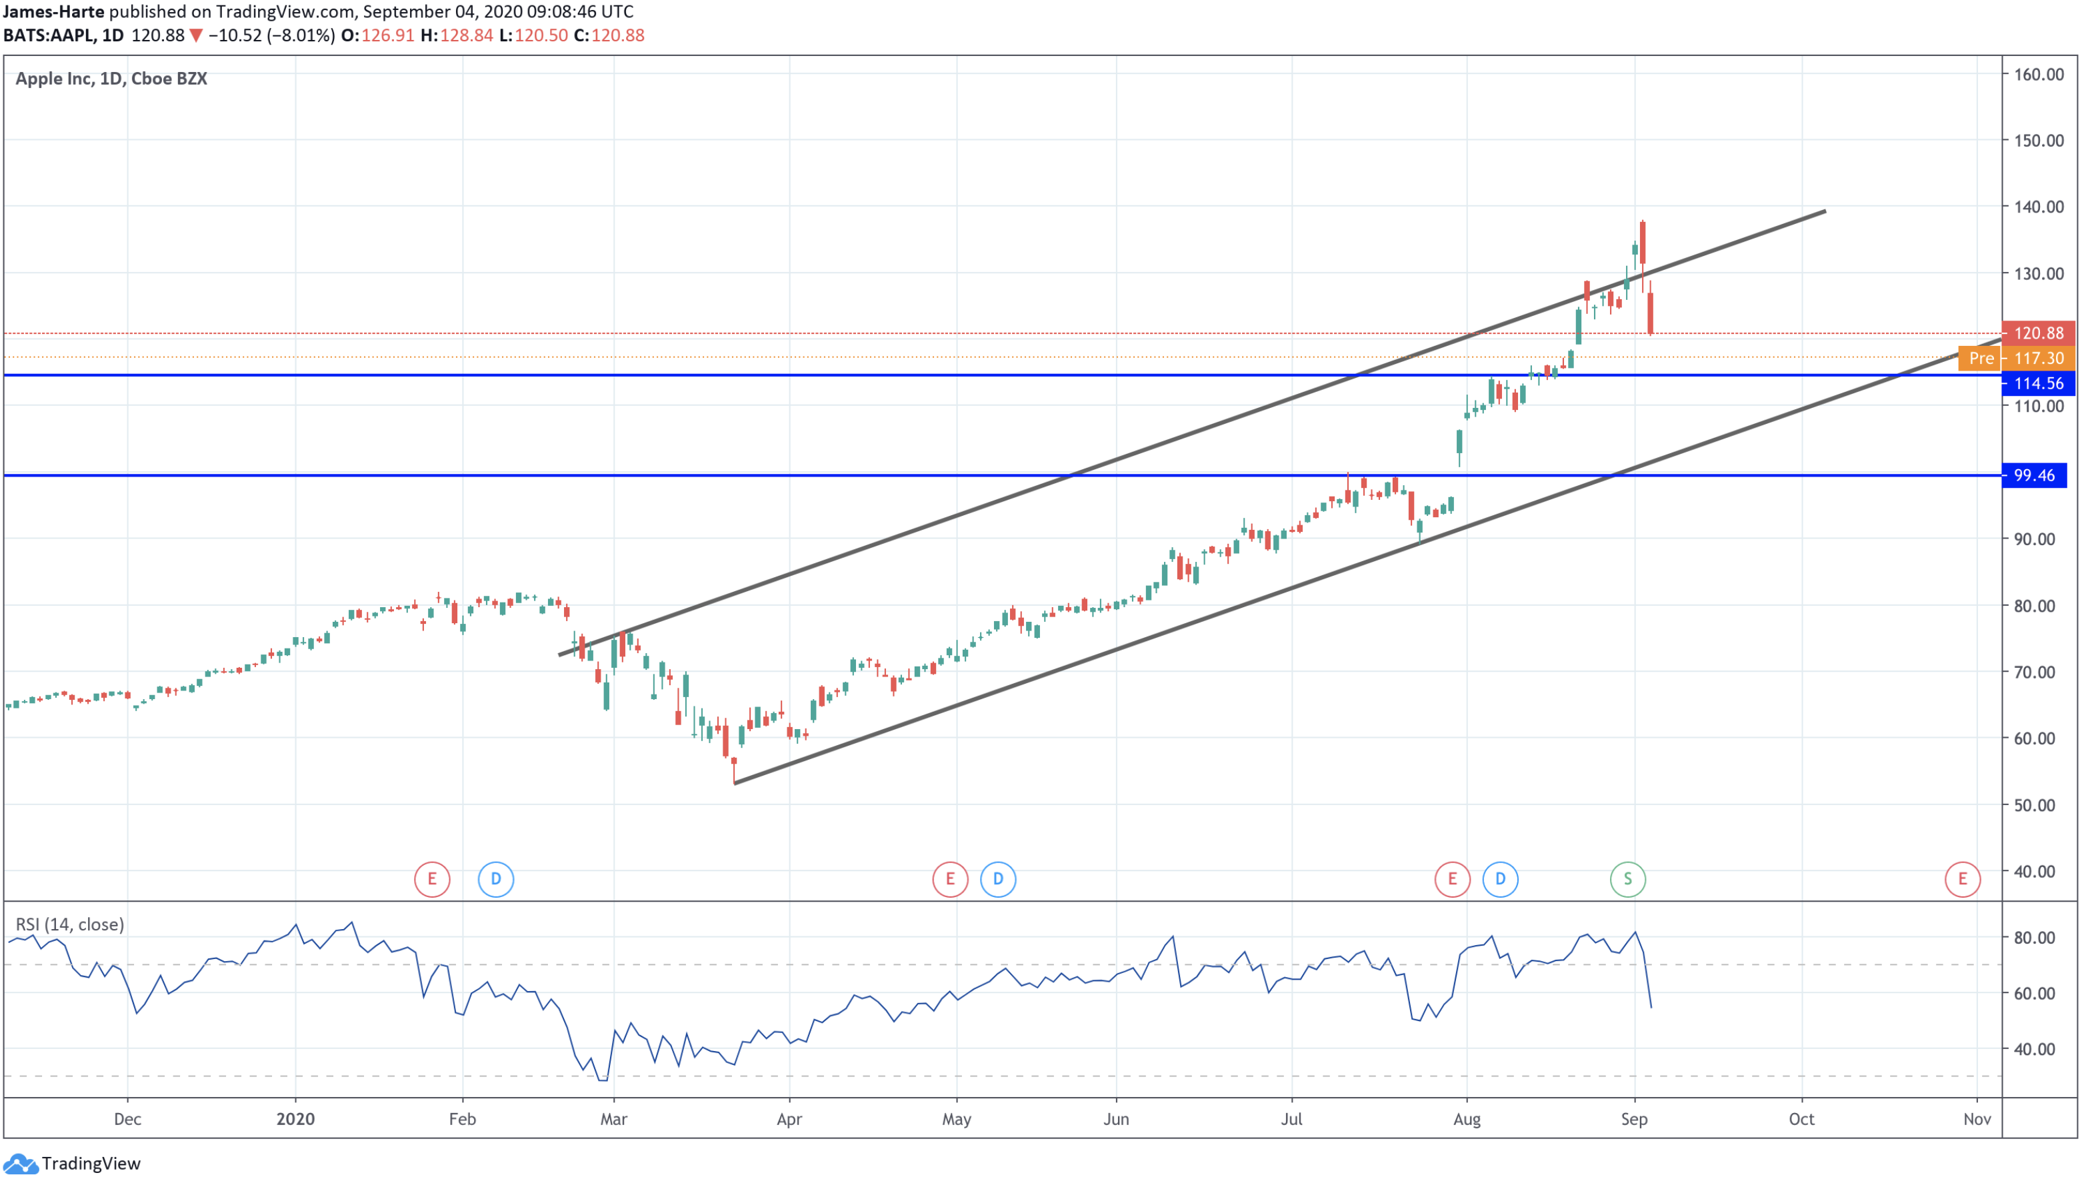The width and height of the screenshot is (2080, 1185).
Task: Click the earnings E marker before Feb
Action: pos(431,879)
